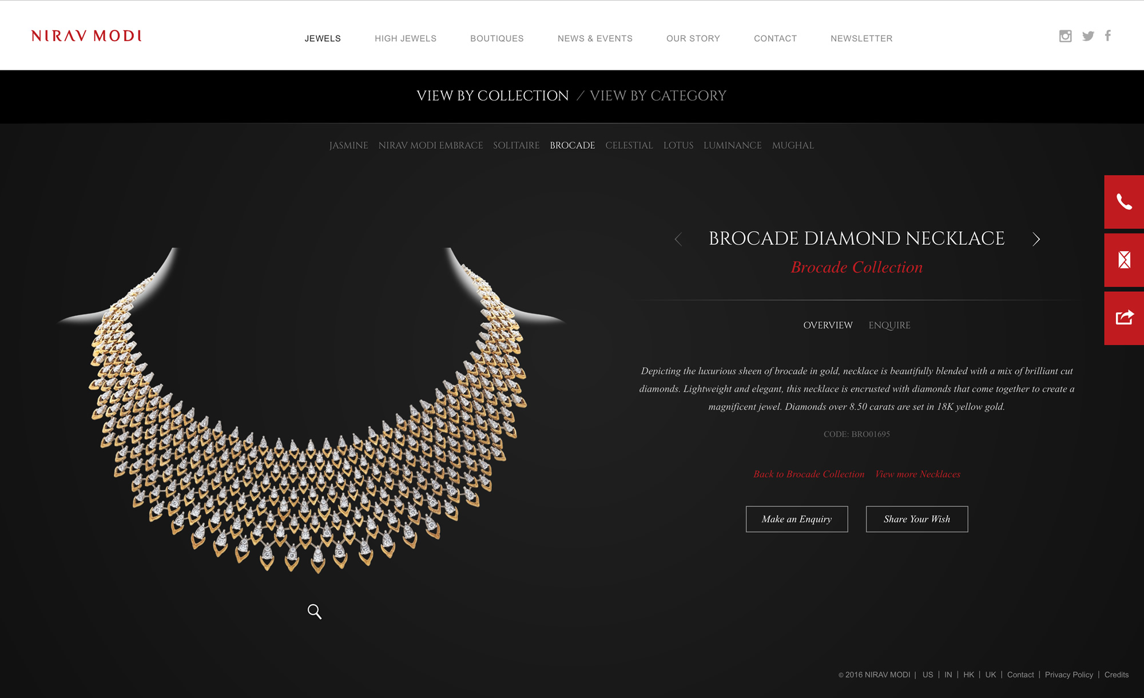Image resolution: width=1144 pixels, height=698 pixels.
Task: Open the Instagram social icon
Action: coord(1065,36)
